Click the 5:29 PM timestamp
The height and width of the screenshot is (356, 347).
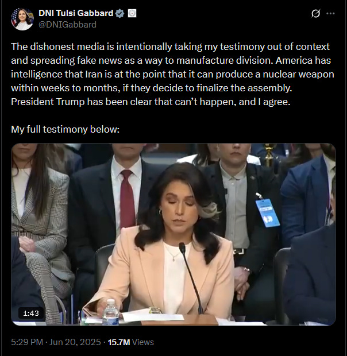coord(27,342)
